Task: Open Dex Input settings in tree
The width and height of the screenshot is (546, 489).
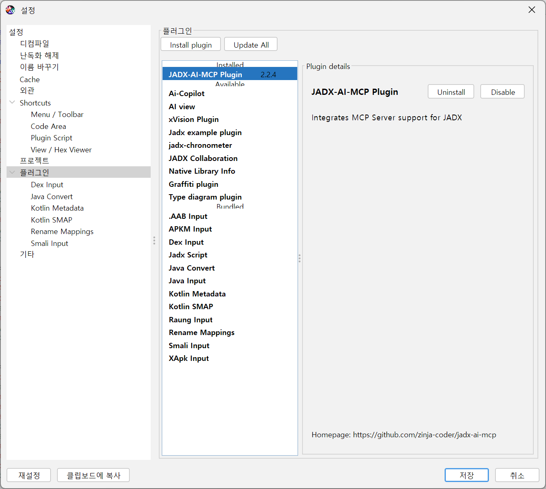Action: click(47, 185)
